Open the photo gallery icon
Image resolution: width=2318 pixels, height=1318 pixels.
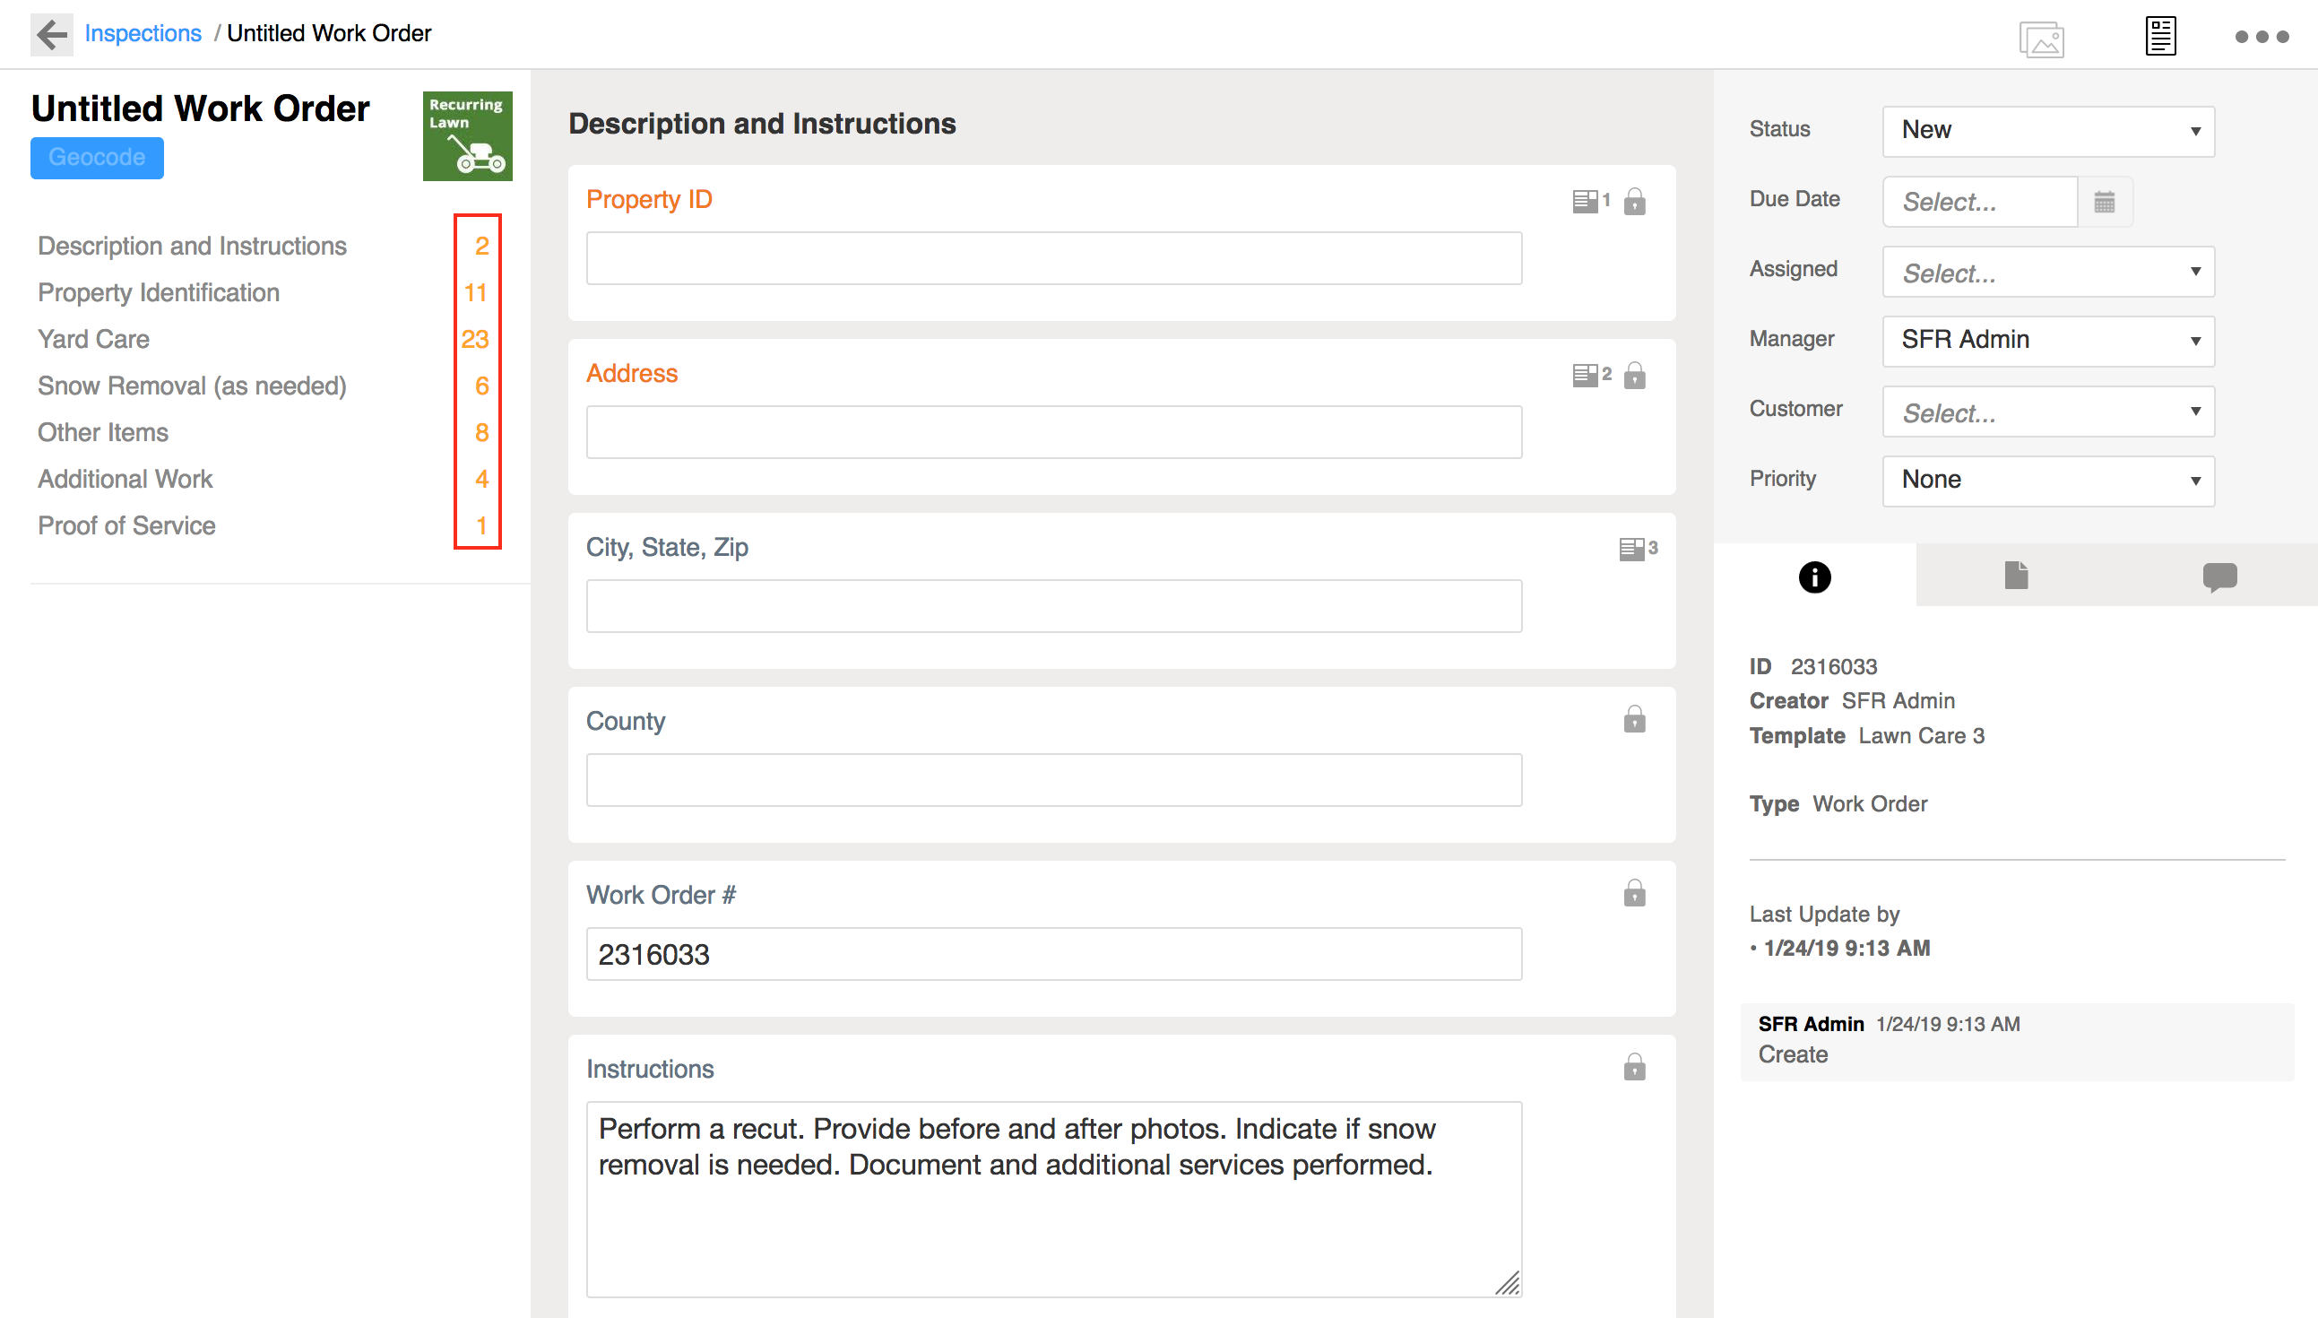point(2040,39)
